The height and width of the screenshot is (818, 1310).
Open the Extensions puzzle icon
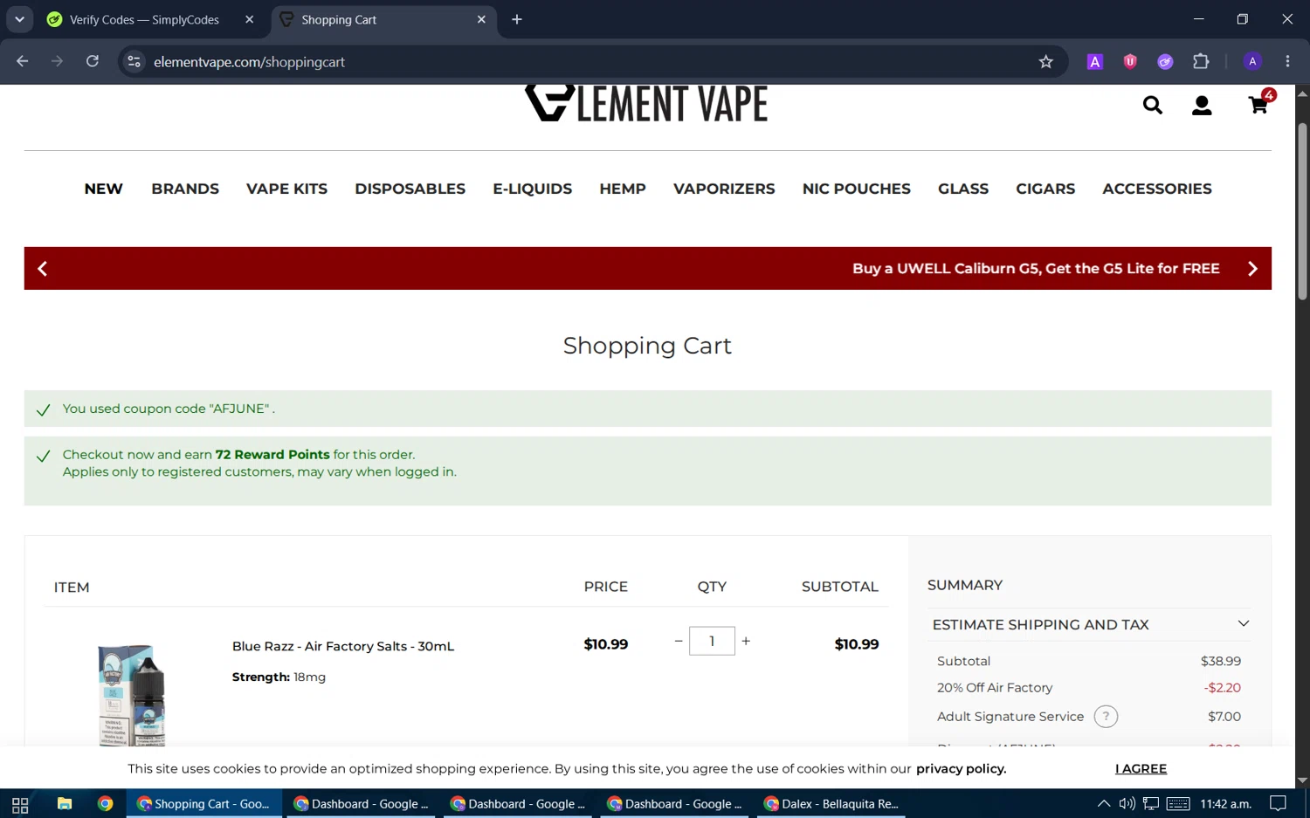click(x=1201, y=61)
